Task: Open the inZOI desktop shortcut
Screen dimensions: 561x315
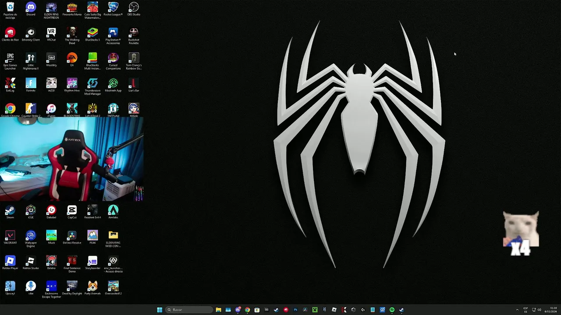Action: pyautogui.click(x=51, y=85)
